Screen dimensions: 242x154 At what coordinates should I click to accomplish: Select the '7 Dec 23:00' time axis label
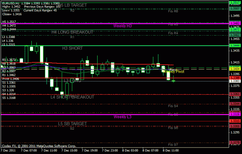(x=110, y=151)
